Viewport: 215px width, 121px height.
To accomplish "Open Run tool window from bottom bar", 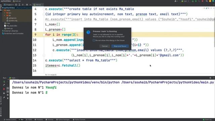I will 21,120.
